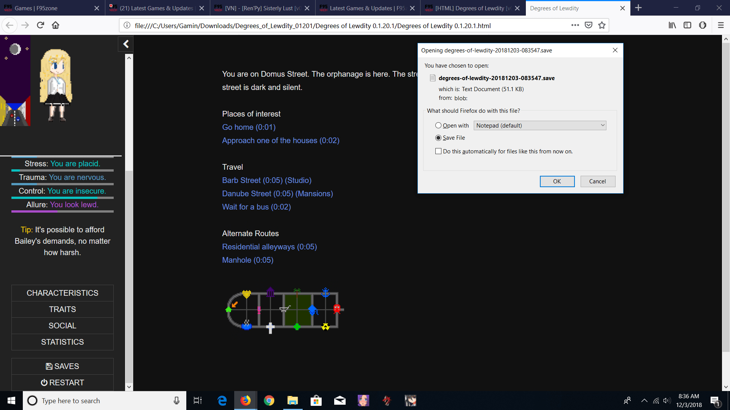The width and height of the screenshot is (730, 410).
Task: Click OK in the file download dialog
Action: pyautogui.click(x=557, y=181)
